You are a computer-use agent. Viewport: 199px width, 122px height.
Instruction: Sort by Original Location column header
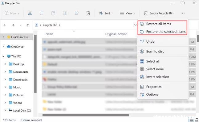(116, 34)
